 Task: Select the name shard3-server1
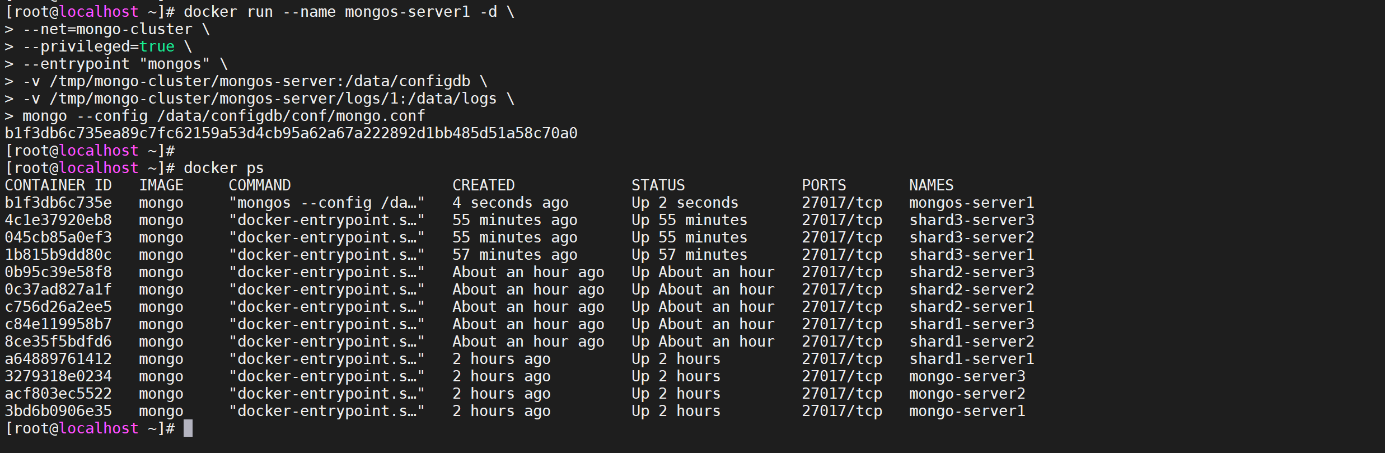click(x=972, y=255)
